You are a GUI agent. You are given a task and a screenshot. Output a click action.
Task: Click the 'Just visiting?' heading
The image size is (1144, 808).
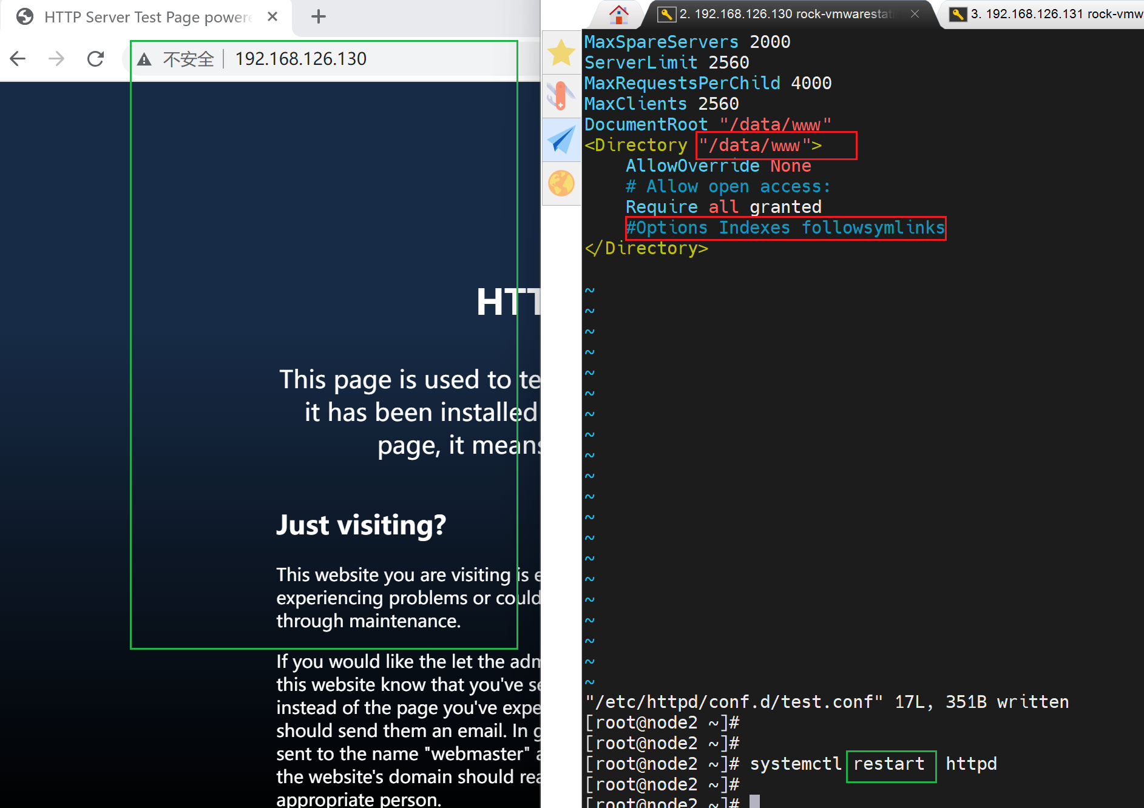[x=361, y=525]
